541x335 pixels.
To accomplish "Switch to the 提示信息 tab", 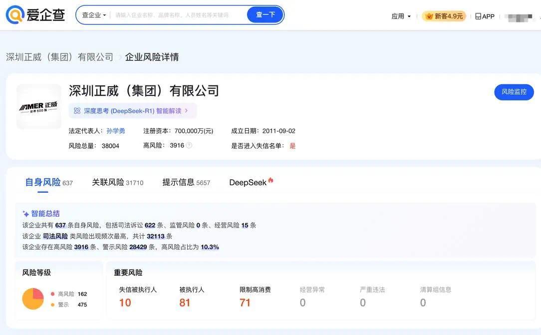I will (186, 182).
